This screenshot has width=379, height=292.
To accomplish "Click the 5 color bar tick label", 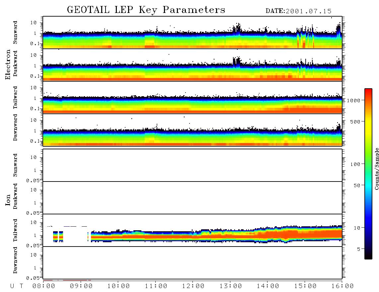I will (359, 249).
